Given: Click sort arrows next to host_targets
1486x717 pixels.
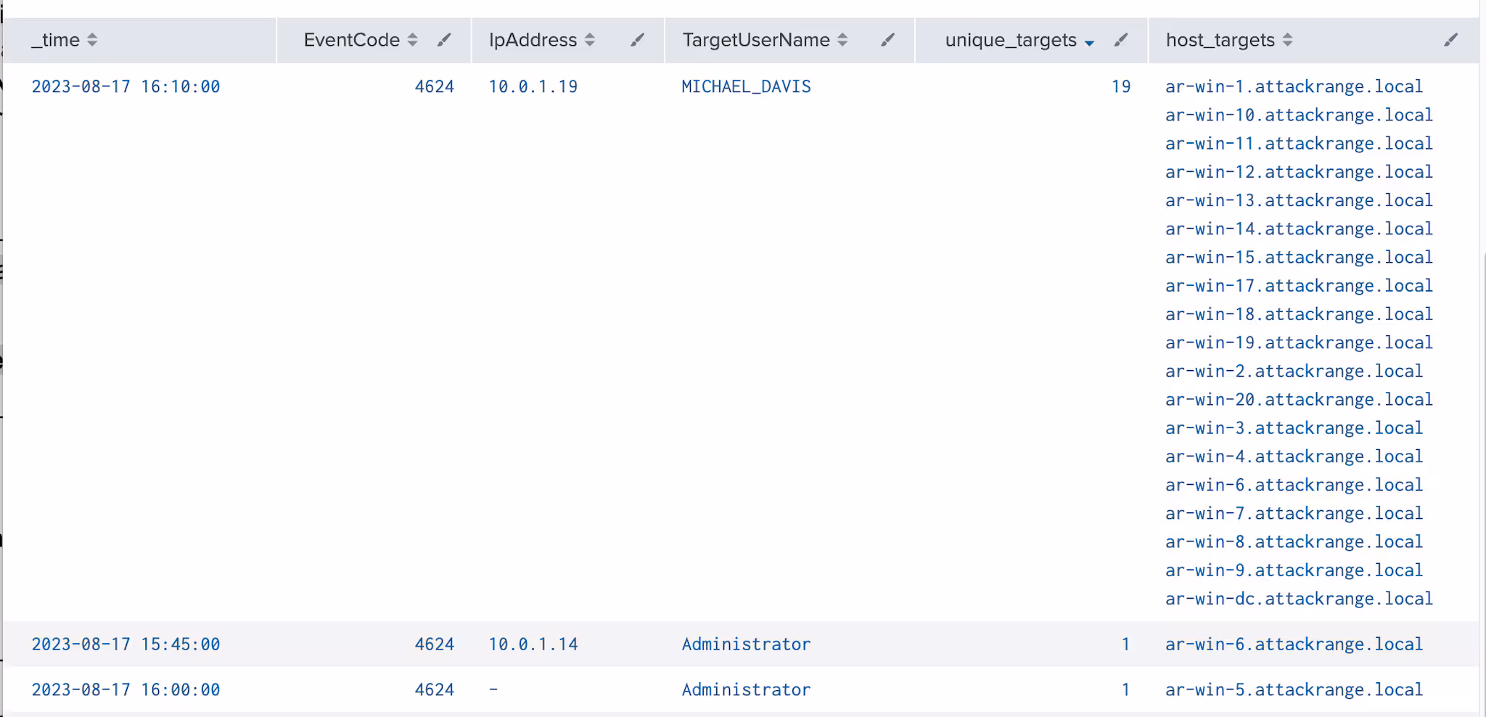Looking at the screenshot, I should (1287, 40).
